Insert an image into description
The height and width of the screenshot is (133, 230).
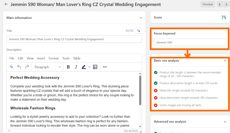95,67
